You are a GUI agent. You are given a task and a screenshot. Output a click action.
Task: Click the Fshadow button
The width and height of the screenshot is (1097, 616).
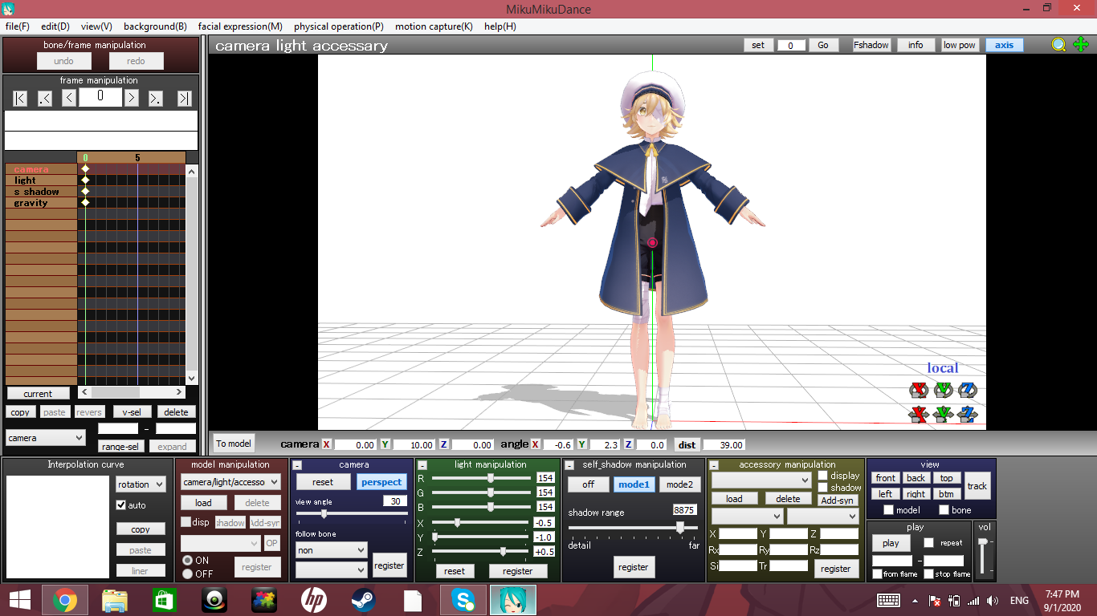click(x=871, y=45)
